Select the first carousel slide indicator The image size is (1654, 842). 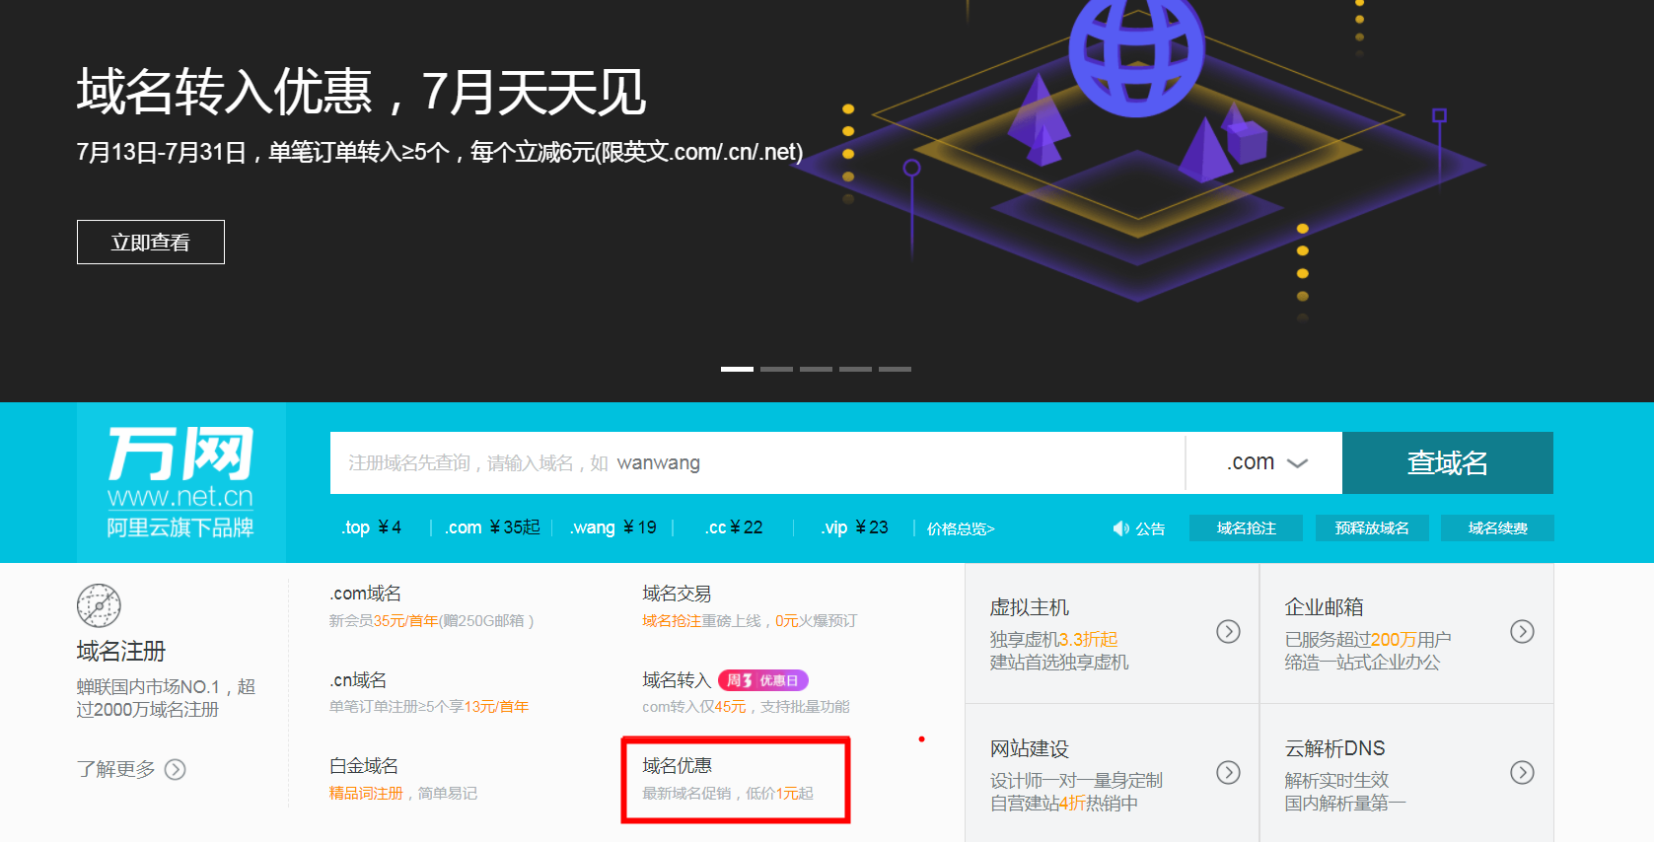point(737,369)
